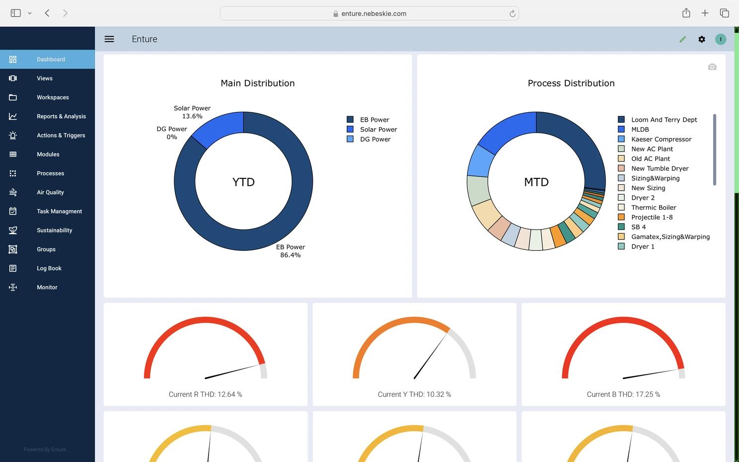Toggle Solar Power legend entry
Viewport: 739px width, 462px height.
[372, 129]
